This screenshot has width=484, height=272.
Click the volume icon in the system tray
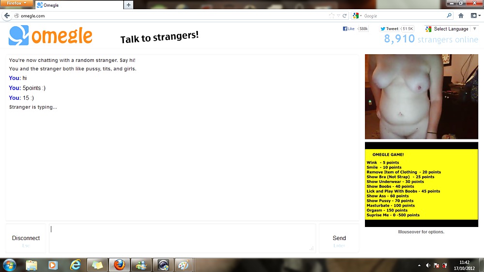pos(428,265)
